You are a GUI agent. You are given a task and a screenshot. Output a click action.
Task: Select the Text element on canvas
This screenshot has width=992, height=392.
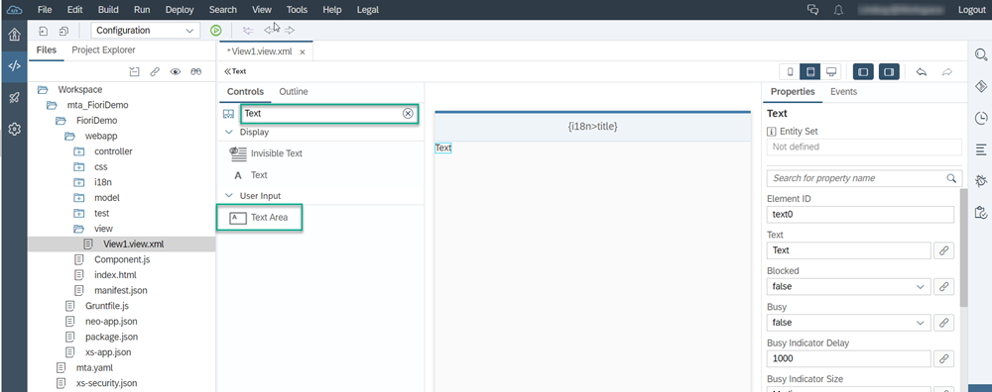(x=443, y=147)
